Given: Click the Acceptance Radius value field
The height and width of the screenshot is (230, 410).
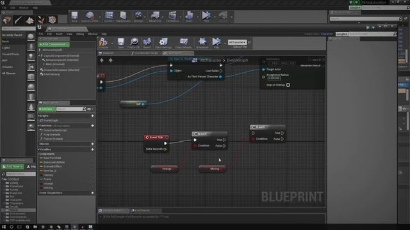Looking at the screenshot, I should click(274, 78).
